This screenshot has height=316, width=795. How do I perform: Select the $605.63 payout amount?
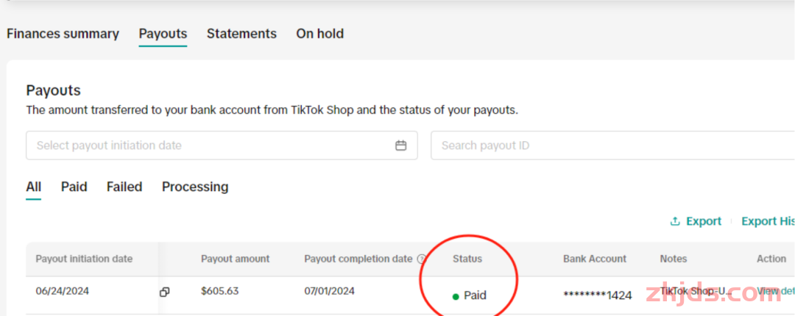tap(219, 291)
